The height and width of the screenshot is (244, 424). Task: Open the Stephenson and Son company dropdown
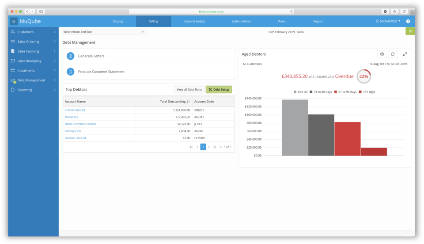104,32
